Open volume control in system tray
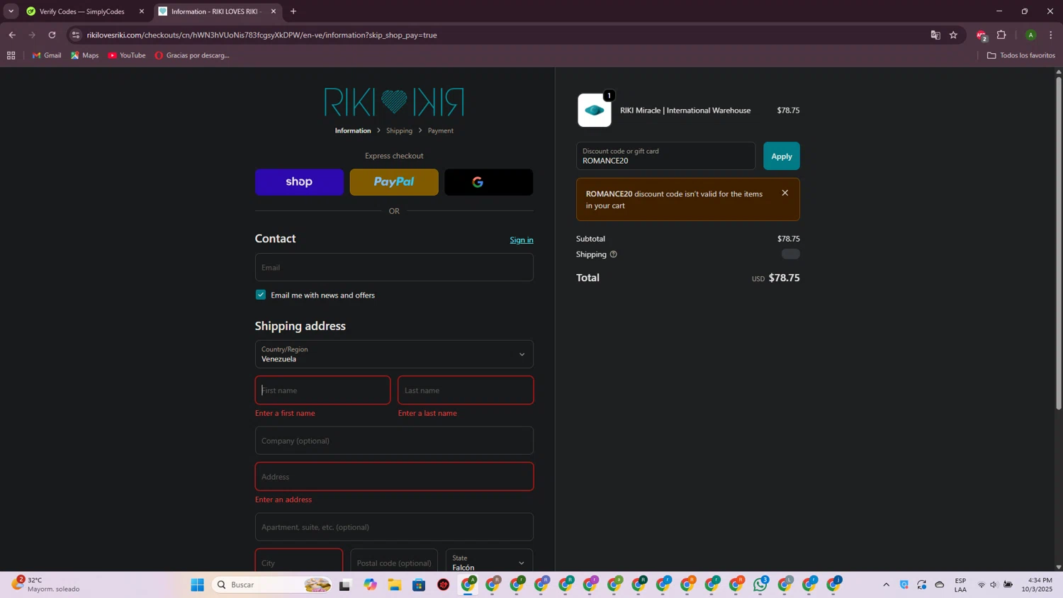The height and width of the screenshot is (598, 1063). [x=994, y=585]
